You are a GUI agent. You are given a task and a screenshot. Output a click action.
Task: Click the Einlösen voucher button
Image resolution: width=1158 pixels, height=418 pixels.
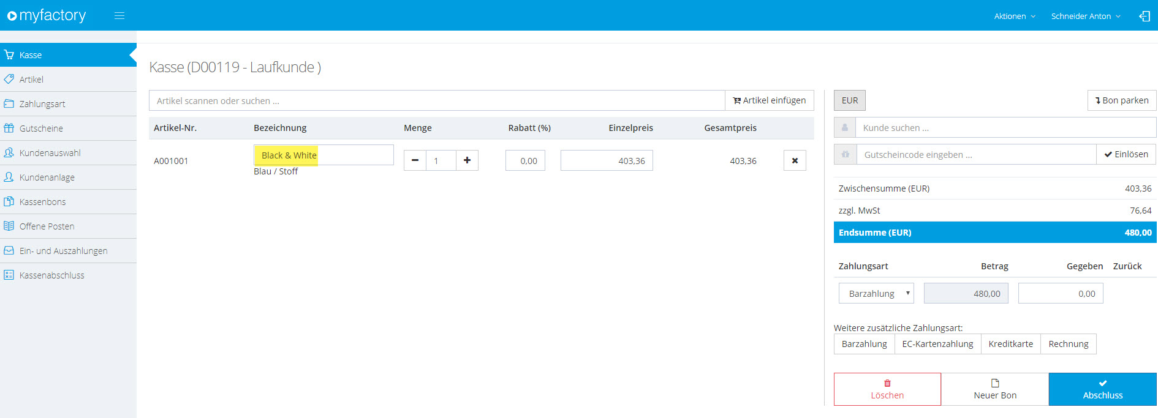(x=1126, y=154)
